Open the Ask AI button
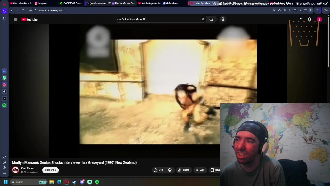The width and height of the screenshot is (330, 186). 200,170
